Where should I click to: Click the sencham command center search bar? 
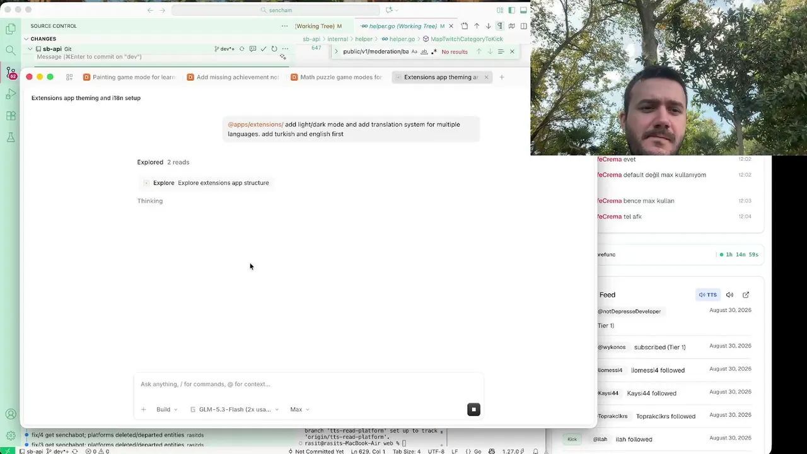click(x=276, y=10)
